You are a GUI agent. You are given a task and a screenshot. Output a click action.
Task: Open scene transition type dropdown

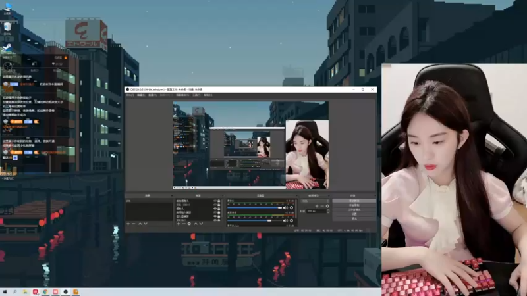[x=316, y=201]
